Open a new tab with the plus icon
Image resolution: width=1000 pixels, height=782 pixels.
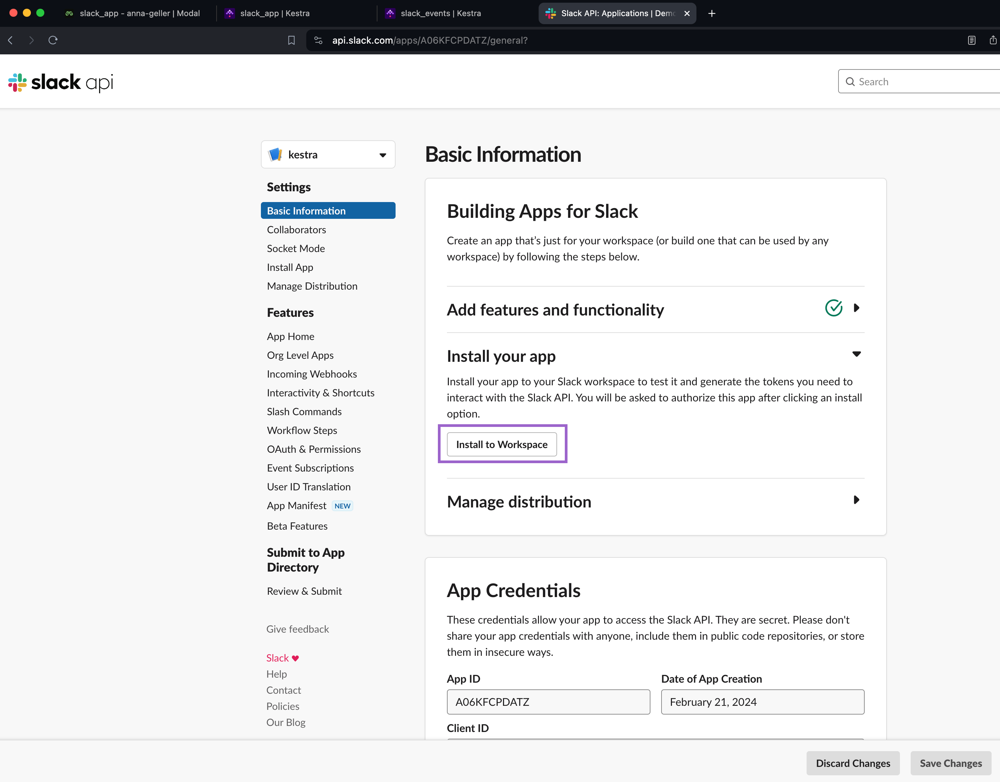pyautogui.click(x=712, y=13)
